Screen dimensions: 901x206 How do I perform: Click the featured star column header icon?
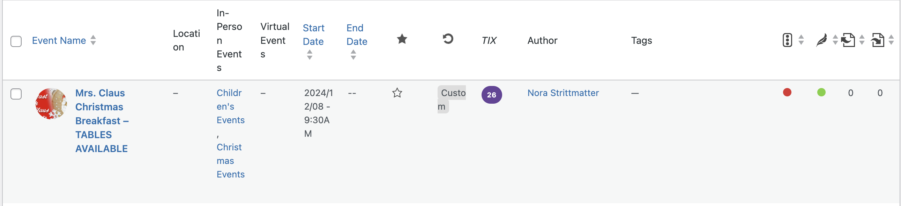coord(402,39)
